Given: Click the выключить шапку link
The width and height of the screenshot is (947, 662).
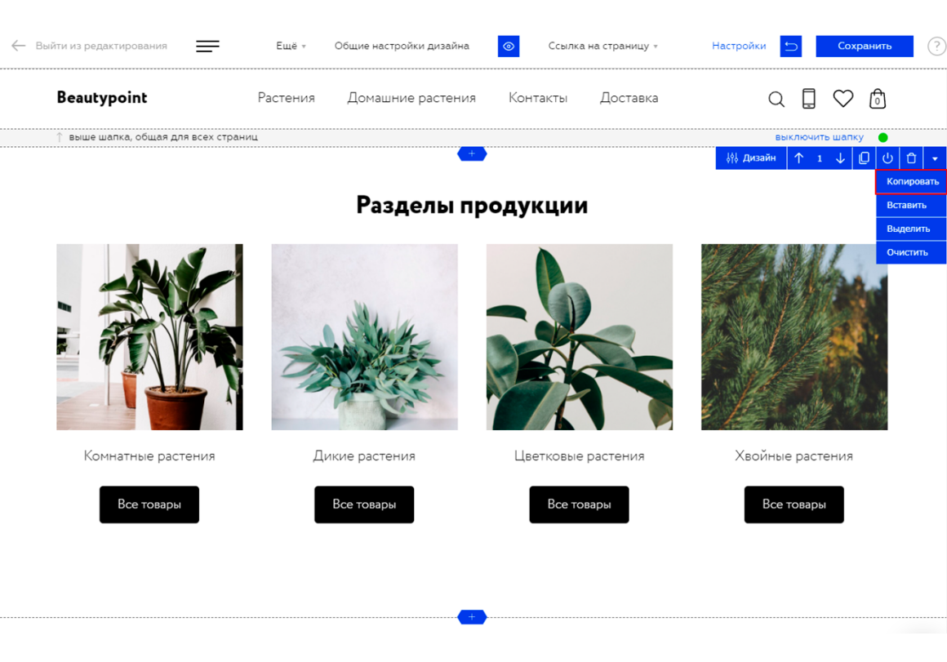Looking at the screenshot, I should (x=819, y=137).
